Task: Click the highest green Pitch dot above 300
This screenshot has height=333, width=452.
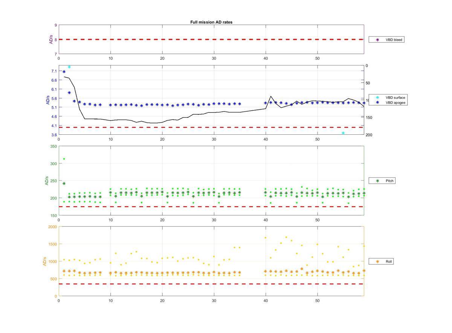Action: tap(64, 159)
